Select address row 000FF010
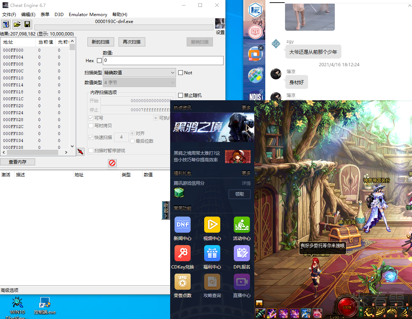Viewport: 412px width, 319px height. (x=35, y=78)
